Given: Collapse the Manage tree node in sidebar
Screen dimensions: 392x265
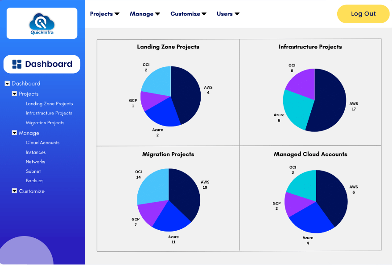Looking at the screenshot, I should [15, 133].
